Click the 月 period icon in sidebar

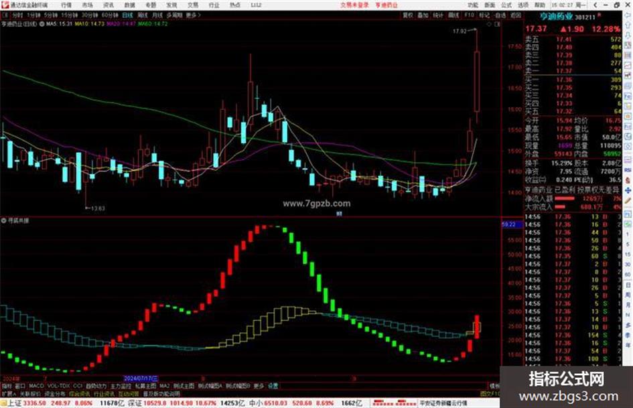coord(628,305)
